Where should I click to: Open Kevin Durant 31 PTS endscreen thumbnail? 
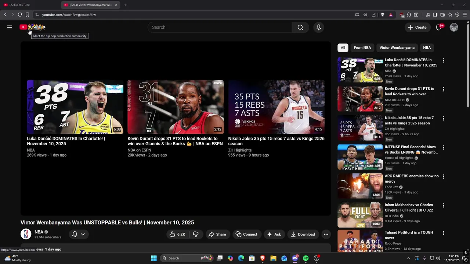click(176, 107)
